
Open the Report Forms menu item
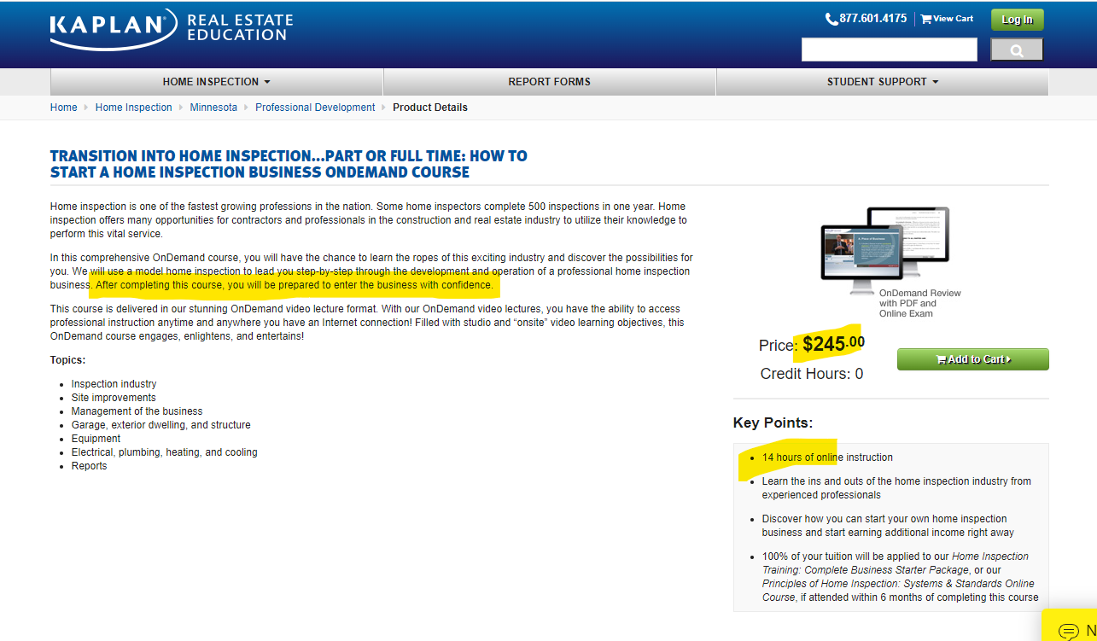(550, 82)
